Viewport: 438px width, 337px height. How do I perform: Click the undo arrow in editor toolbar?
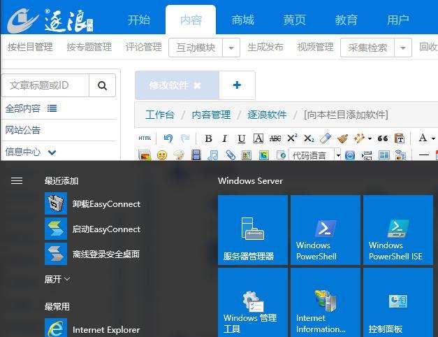click(168, 138)
